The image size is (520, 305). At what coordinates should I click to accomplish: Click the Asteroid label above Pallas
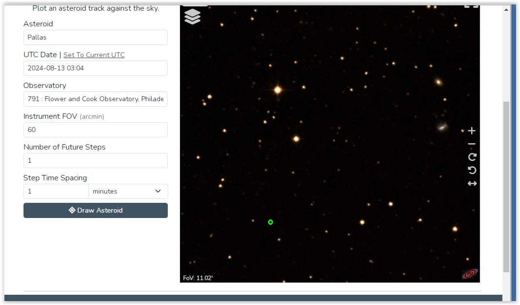(38, 24)
